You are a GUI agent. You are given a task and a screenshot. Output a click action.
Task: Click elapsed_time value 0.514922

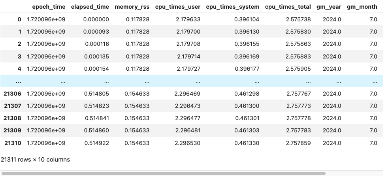[97, 143]
